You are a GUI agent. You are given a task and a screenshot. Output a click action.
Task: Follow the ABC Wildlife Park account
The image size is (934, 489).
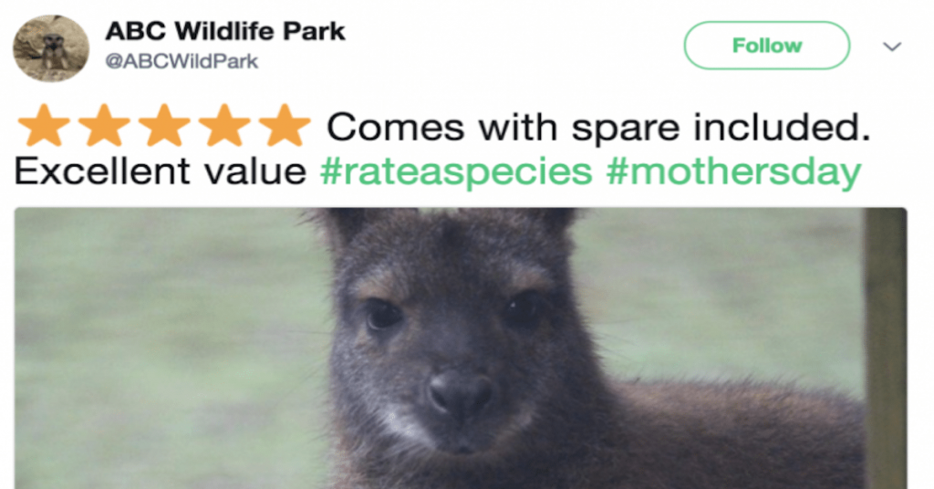[x=766, y=46]
